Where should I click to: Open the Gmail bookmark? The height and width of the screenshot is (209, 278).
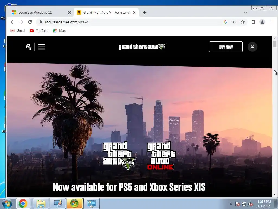coord(18,31)
